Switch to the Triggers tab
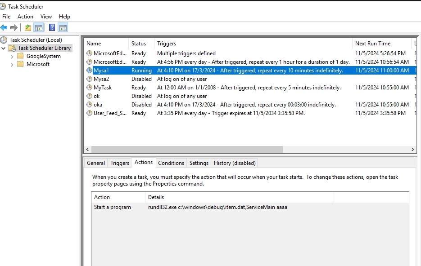Screen dimensions: 421x266 click(119, 163)
